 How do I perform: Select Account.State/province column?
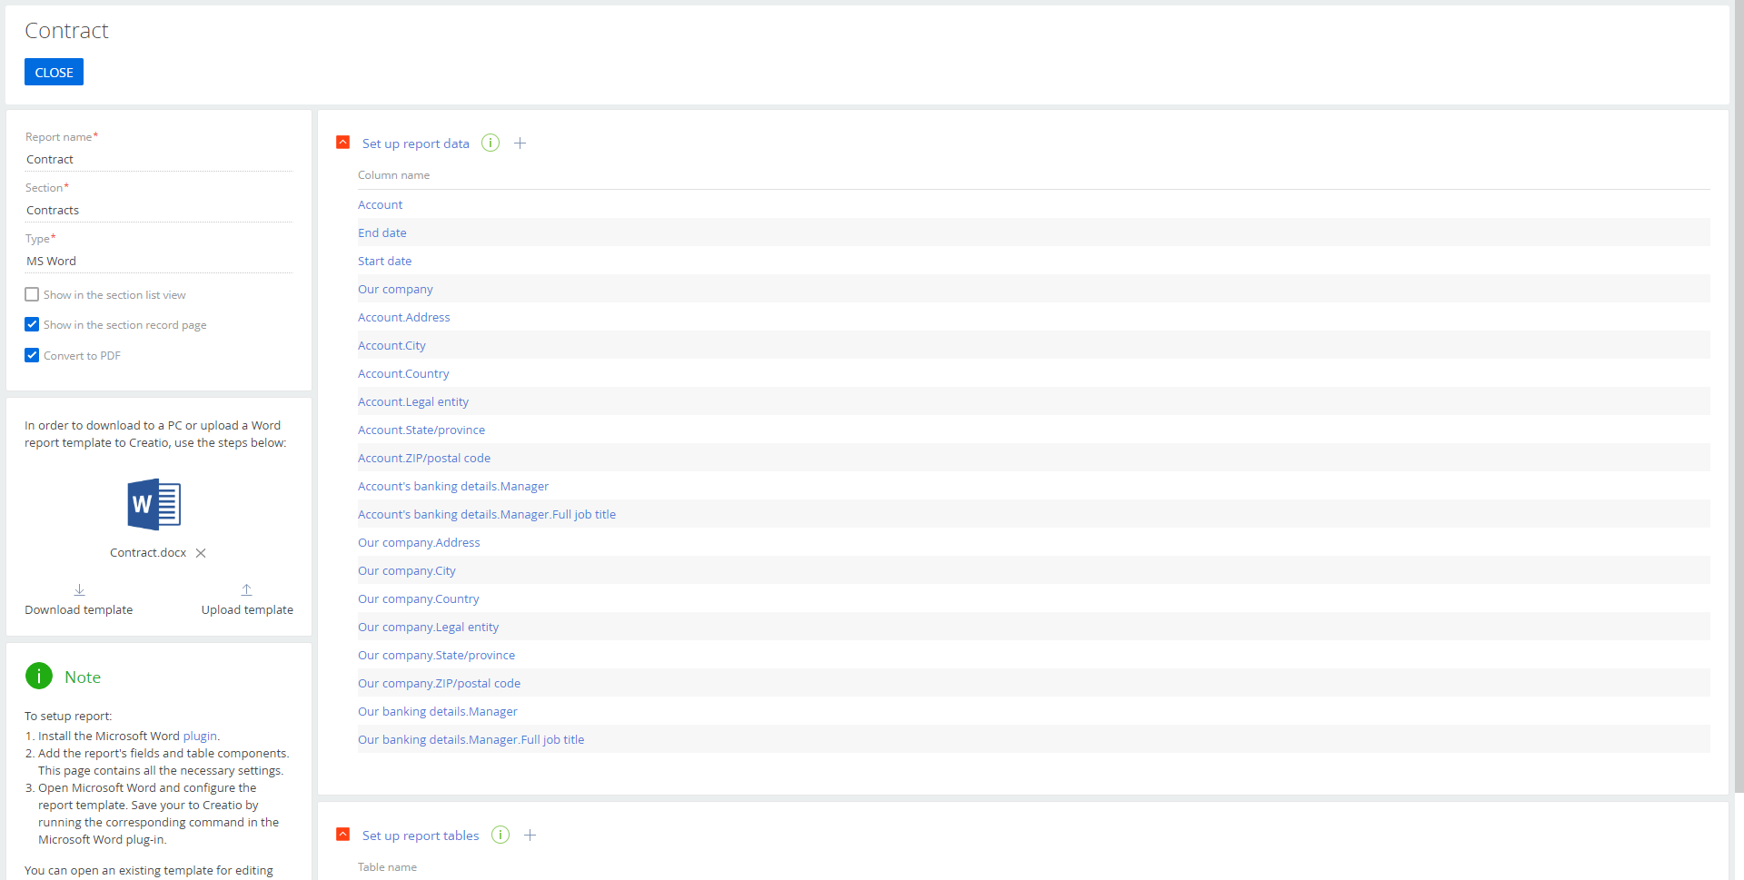coord(421,430)
